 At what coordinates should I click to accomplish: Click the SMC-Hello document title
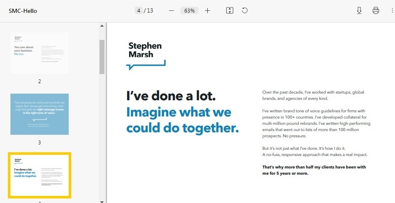click(x=23, y=11)
